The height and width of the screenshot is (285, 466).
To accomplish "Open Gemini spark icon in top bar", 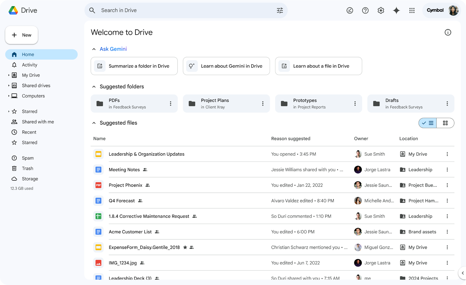I will [396, 10].
